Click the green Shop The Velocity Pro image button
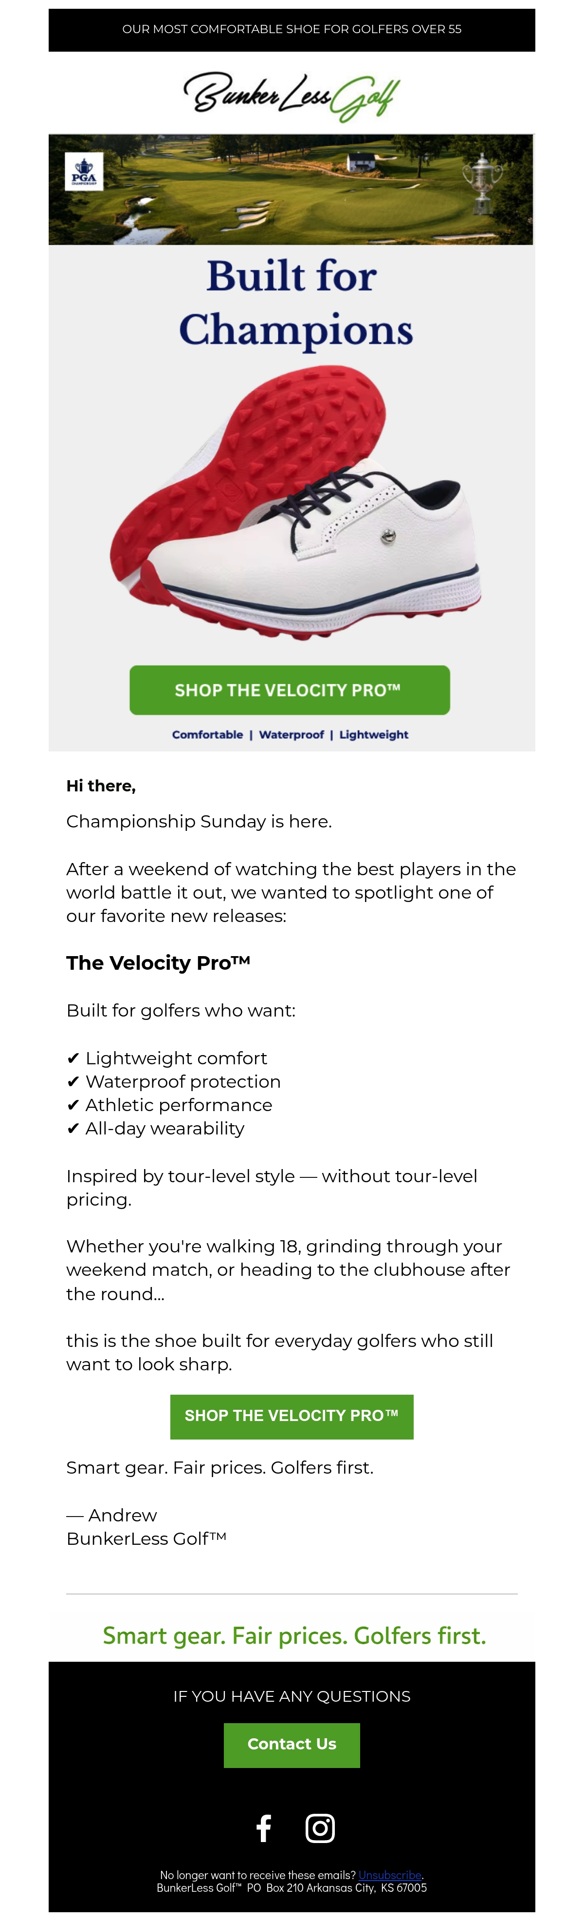Viewport: 584px width, 1921px height. [290, 690]
